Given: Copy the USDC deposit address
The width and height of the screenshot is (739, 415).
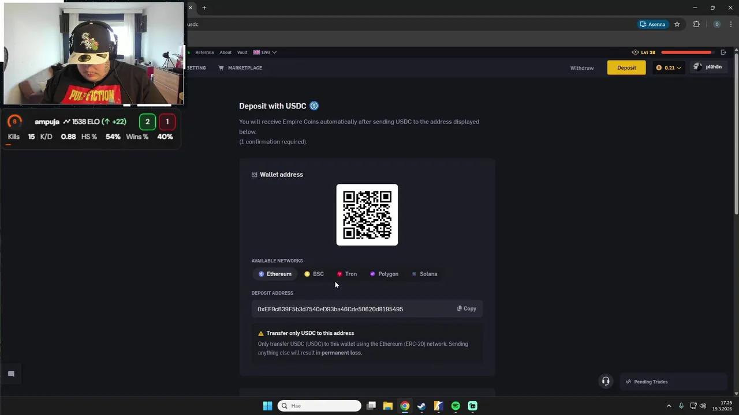Looking at the screenshot, I should click(466, 308).
